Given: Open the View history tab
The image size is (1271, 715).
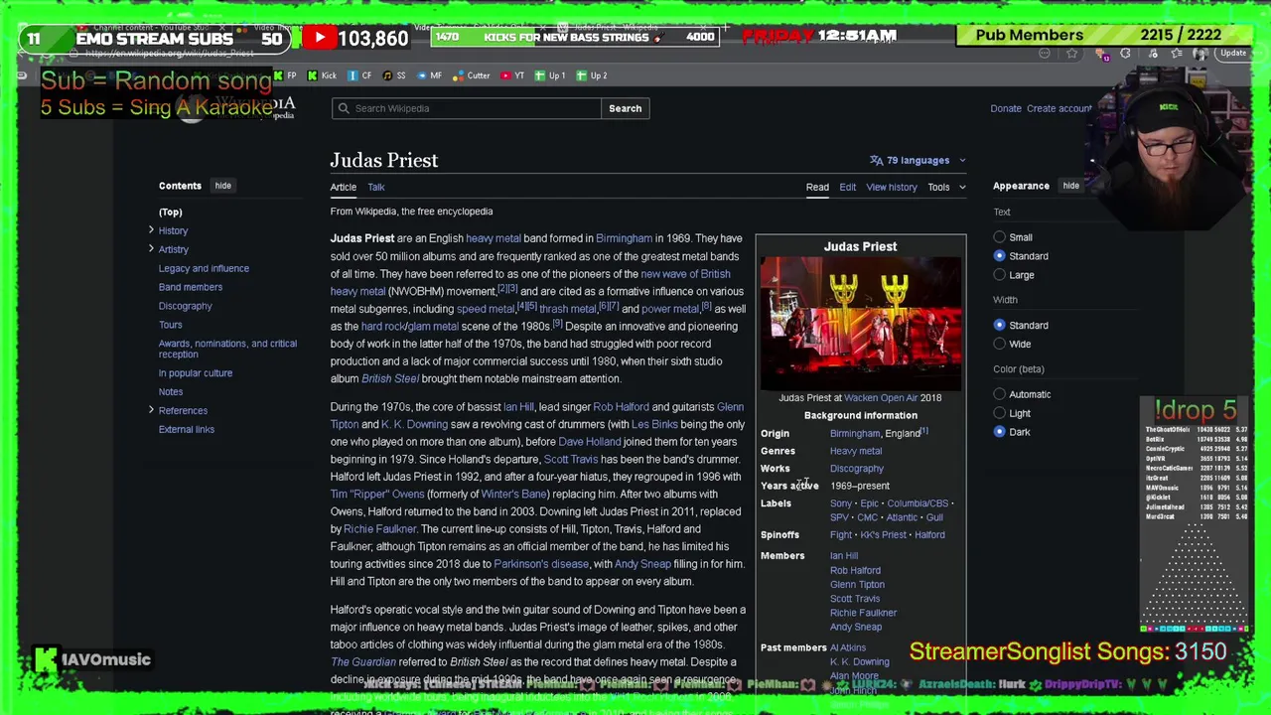Looking at the screenshot, I should 892,187.
